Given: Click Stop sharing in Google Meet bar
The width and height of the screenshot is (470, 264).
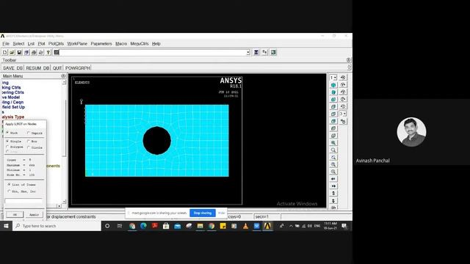Looking at the screenshot, I should (203, 213).
